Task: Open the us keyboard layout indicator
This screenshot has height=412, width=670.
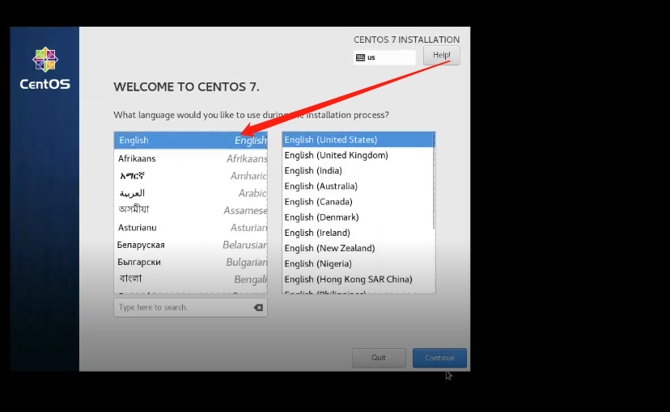Action: [384, 57]
